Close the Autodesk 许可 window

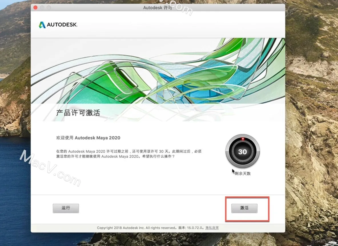tap(36, 7)
